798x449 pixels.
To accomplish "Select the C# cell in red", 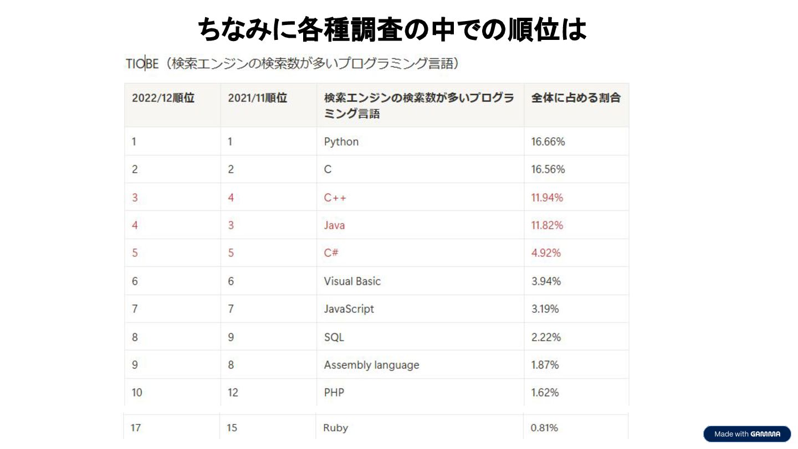I will [x=331, y=253].
